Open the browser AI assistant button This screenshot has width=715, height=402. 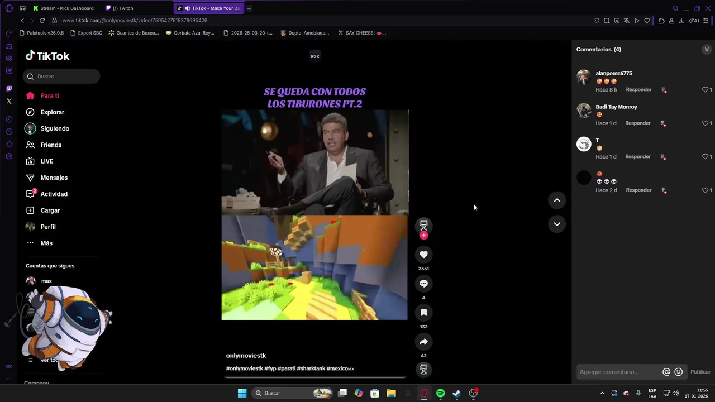(694, 21)
